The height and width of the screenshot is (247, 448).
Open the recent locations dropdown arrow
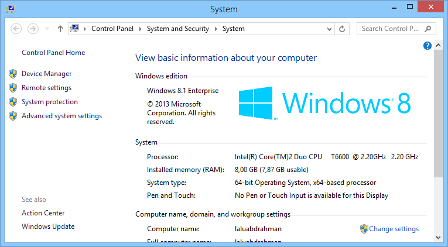pos(47,29)
